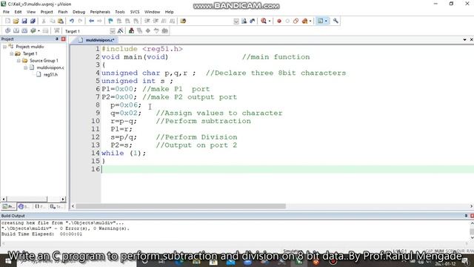Screen dimensions: 474x267
Task: Click the Save All icon
Action: tap(33, 21)
